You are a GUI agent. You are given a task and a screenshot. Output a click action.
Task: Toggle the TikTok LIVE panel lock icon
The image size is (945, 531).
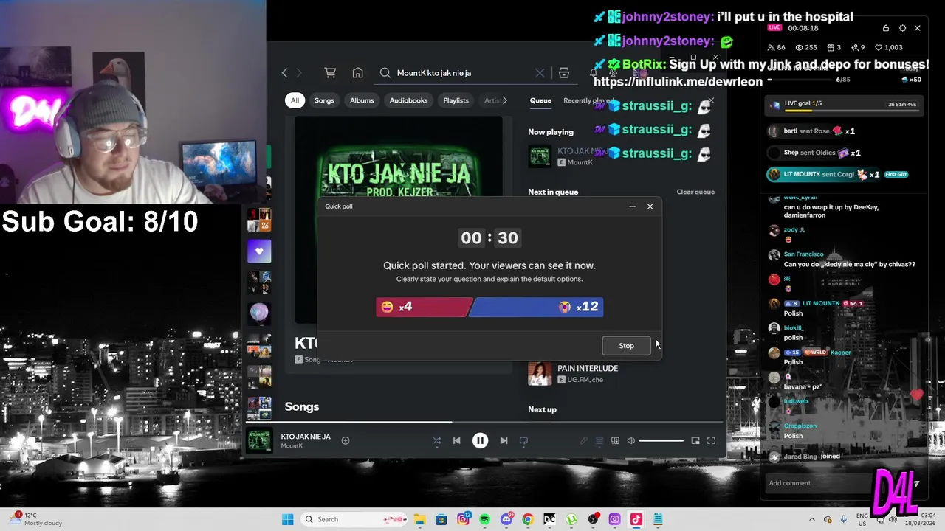pos(886,28)
